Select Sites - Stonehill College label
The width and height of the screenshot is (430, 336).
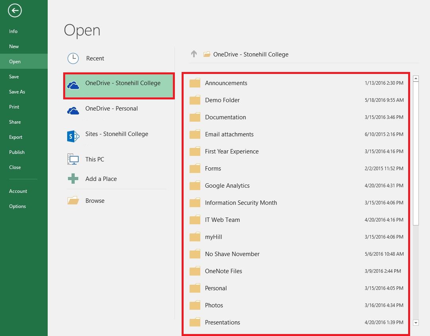click(x=117, y=134)
